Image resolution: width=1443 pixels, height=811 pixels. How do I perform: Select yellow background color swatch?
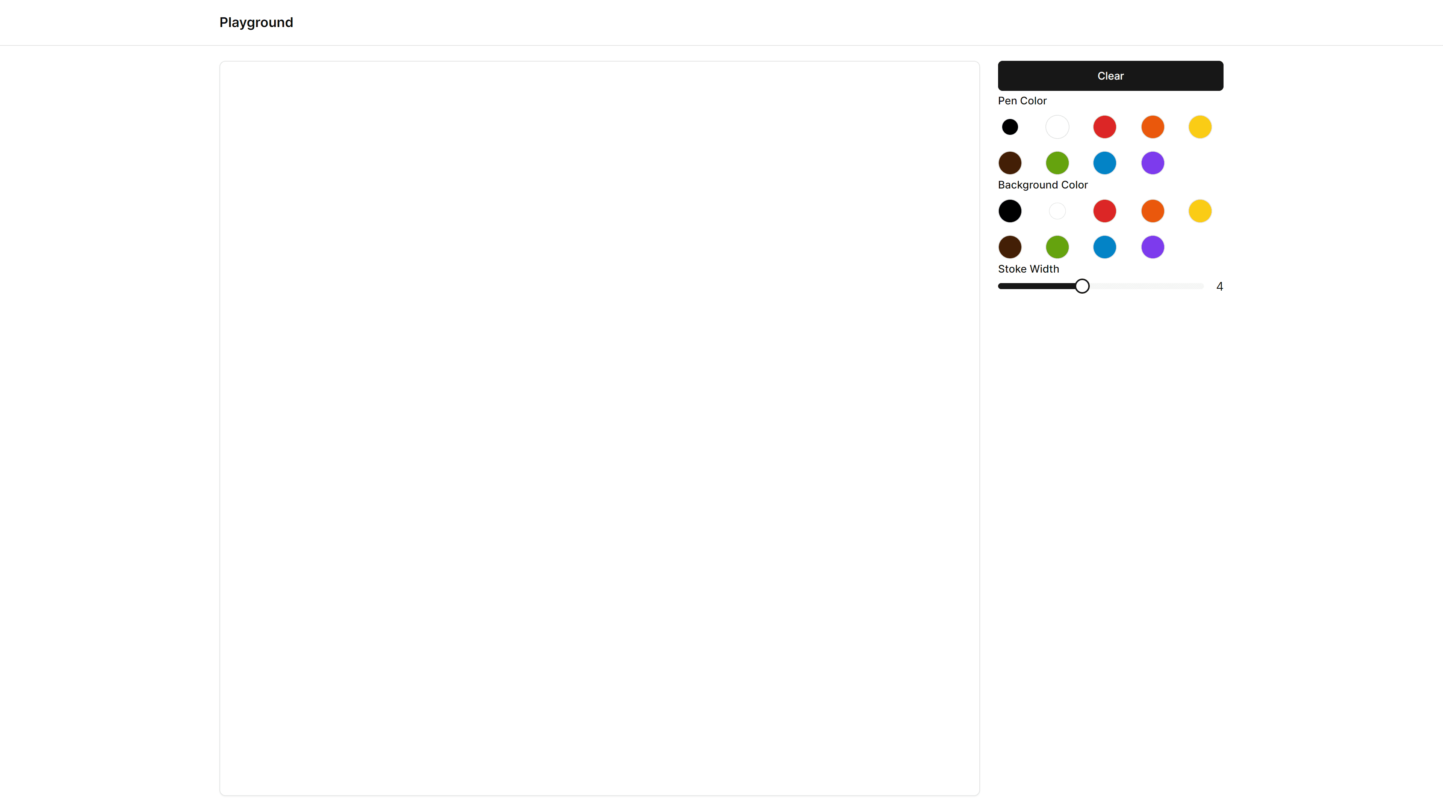point(1200,211)
